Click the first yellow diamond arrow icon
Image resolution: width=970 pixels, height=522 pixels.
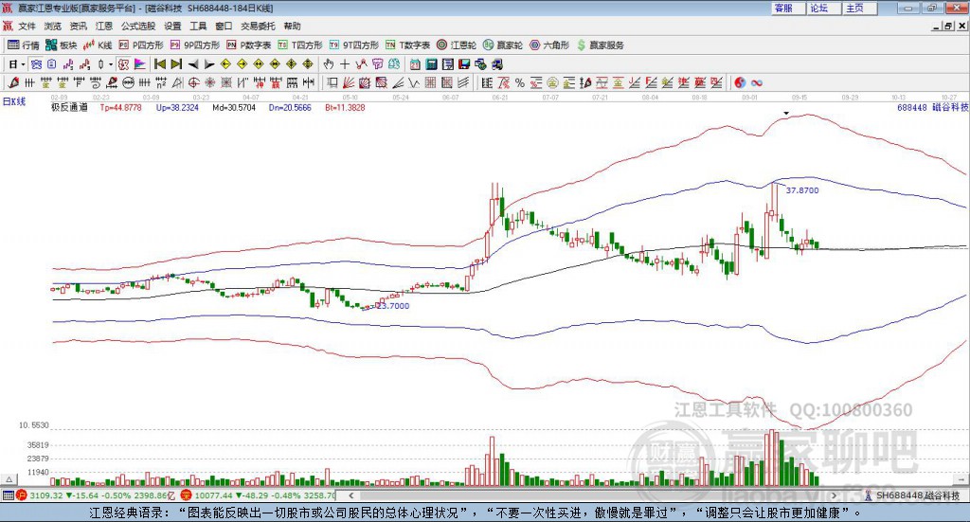click(225, 64)
